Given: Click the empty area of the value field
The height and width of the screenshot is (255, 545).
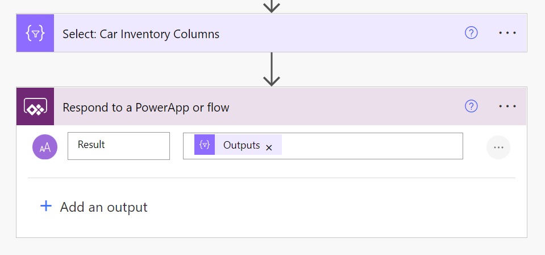Looking at the screenshot, I should (372, 146).
